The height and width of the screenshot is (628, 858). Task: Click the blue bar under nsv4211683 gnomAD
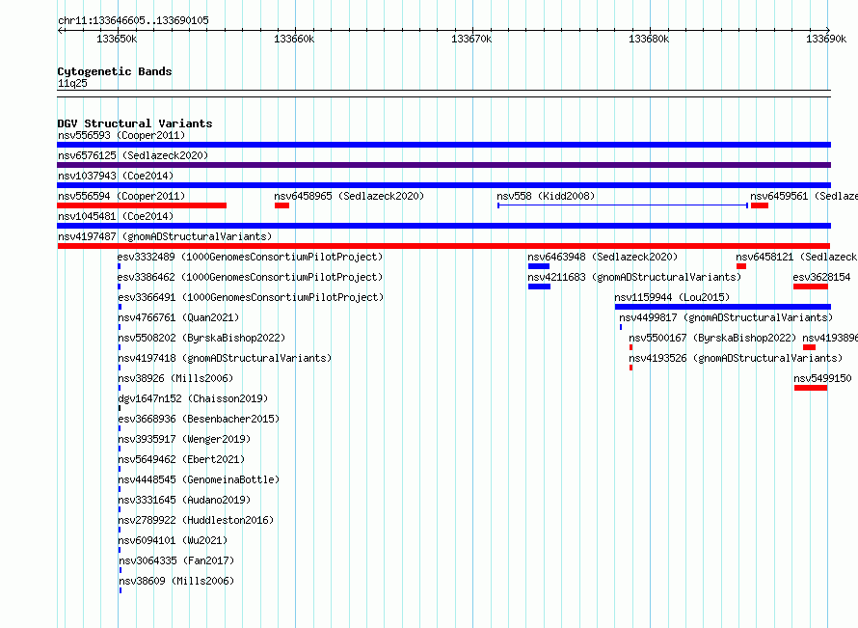[540, 287]
